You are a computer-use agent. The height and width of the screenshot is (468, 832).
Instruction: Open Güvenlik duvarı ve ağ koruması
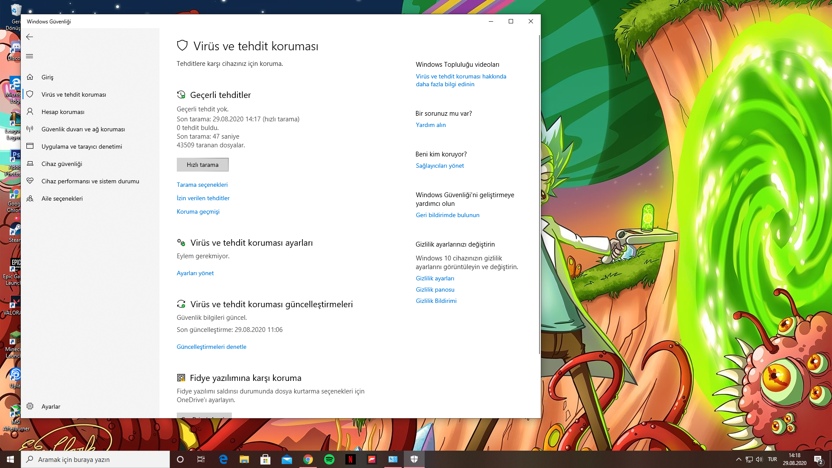(x=83, y=129)
